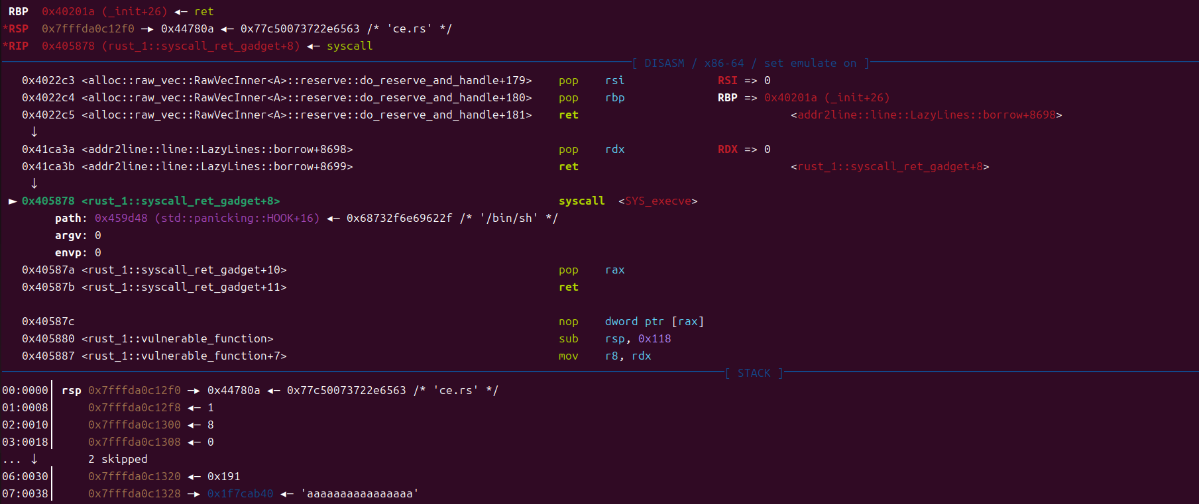The image size is (1199, 504).
Task: Click the rust_1::vulnerable_function symbol at 0x405880
Action: coord(177,338)
